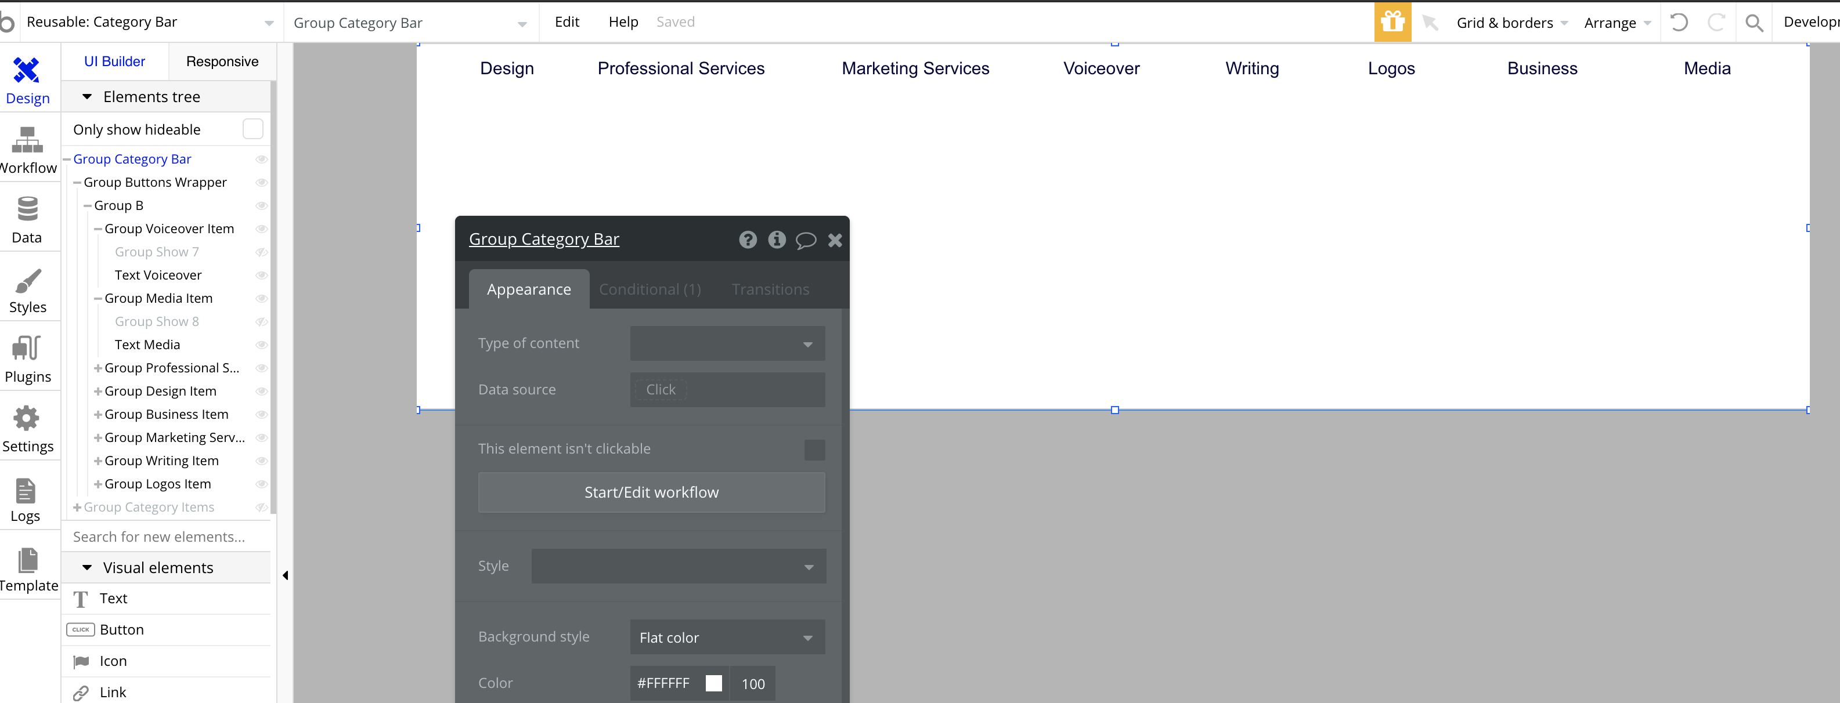The image size is (1840, 703).
Task: Open the Styles section
Action: [27, 290]
